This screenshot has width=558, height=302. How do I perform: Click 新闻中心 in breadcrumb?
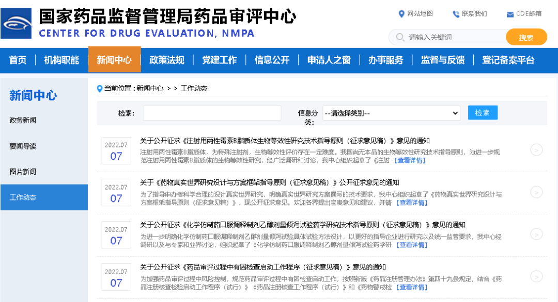coord(150,88)
